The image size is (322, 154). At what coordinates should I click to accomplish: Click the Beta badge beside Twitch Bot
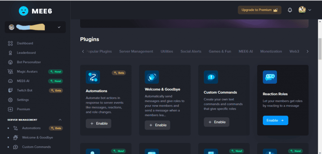[56, 90]
